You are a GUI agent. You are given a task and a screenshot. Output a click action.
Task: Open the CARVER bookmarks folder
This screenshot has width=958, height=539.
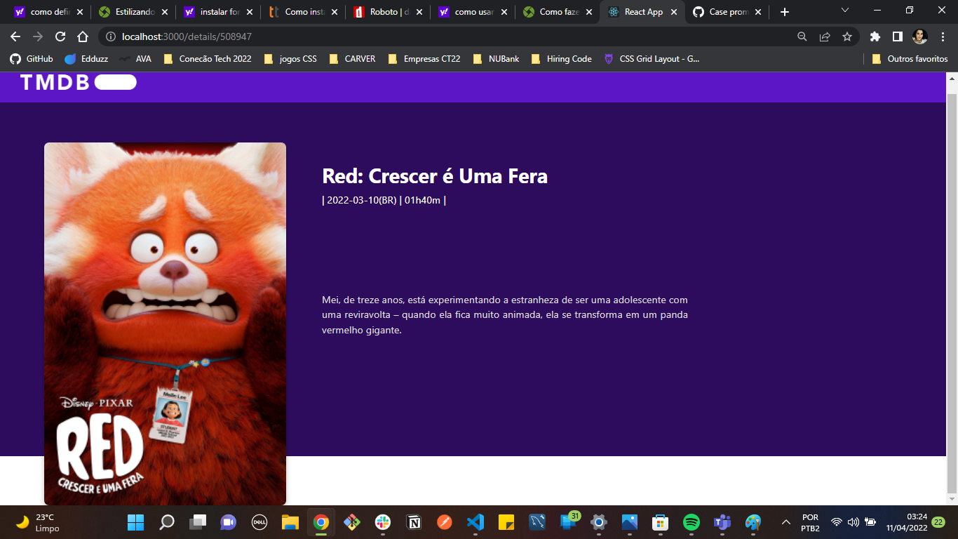pyautogui.click(x=352, y=59)
